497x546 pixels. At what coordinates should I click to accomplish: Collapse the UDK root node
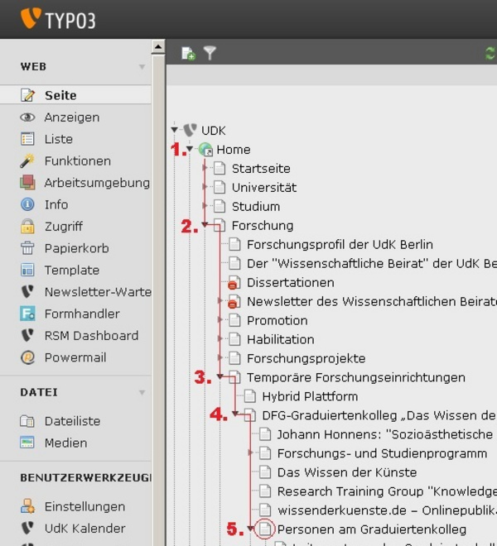175,130
